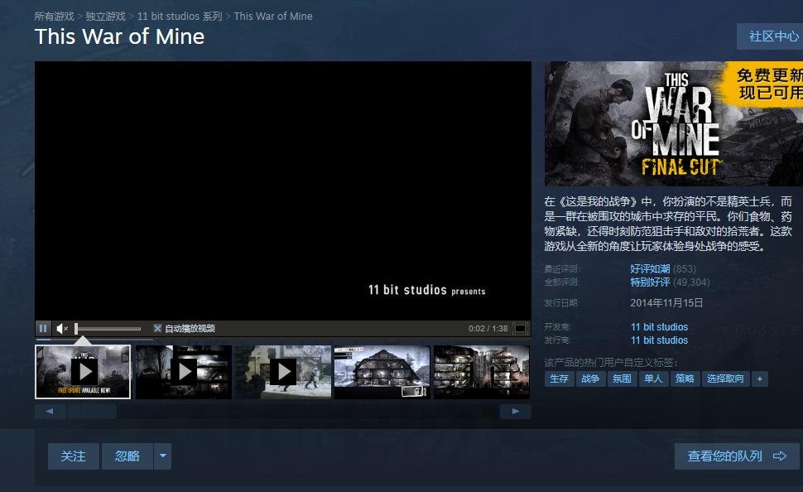Open the fifth ruined building screenshot

point(482,372)
